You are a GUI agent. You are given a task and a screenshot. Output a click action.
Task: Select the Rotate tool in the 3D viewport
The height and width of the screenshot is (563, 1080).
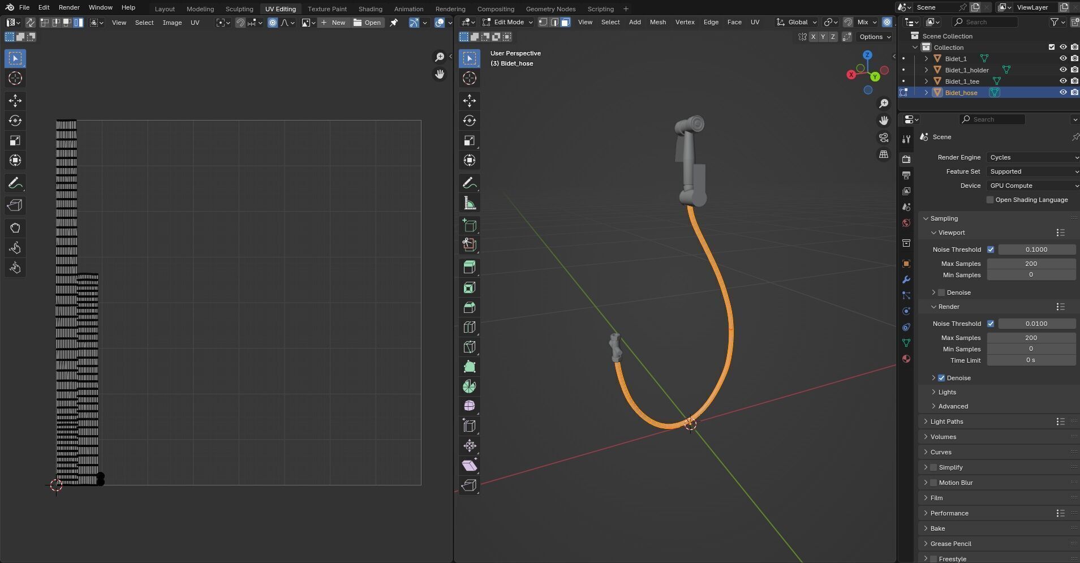tap(470, 121)
